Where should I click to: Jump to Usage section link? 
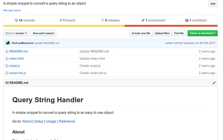click(51, 121)
